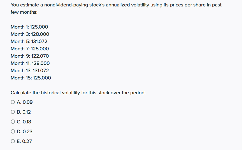Screen dimensions: 242x150
Task: Click the 'Month 3: 128.000' line
Action: click(30, 34)
